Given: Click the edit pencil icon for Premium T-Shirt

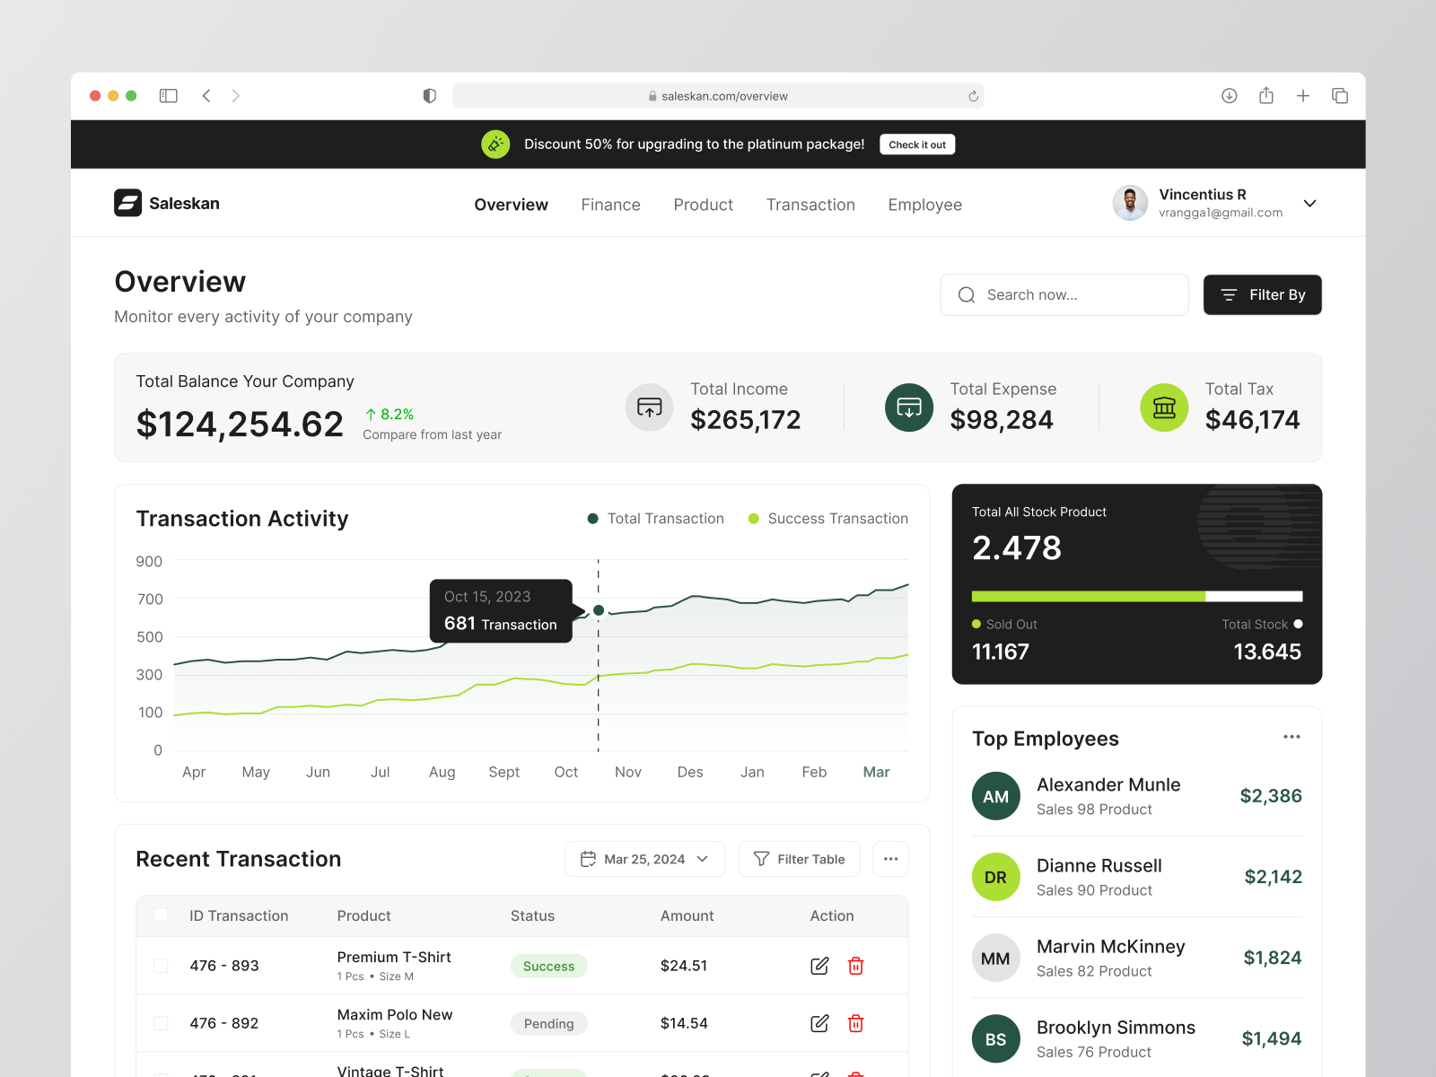Looking at the screenshot, I should [819, 966].
